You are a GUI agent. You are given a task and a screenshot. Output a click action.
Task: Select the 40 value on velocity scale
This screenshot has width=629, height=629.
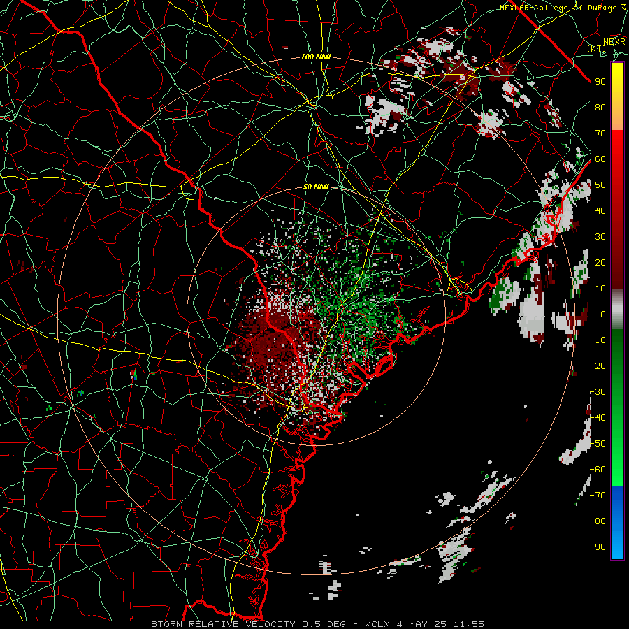600,210
